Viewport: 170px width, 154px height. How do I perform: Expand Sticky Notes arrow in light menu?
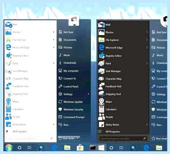[x=54, y=124]
